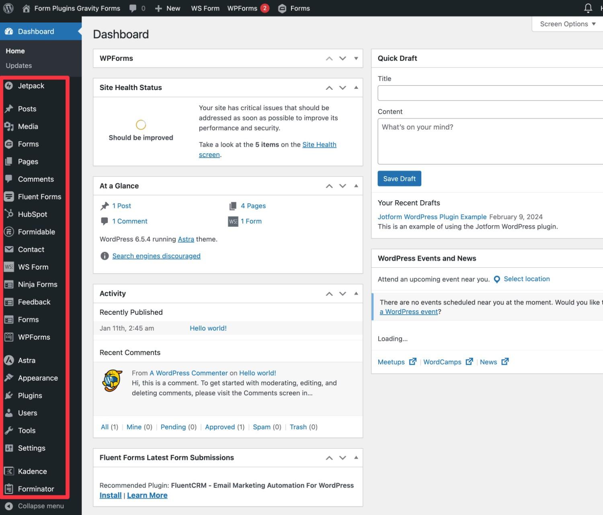Click the What's on your mind content box
The width and height of the screenshot is (603, 515).
pos(490,141)
